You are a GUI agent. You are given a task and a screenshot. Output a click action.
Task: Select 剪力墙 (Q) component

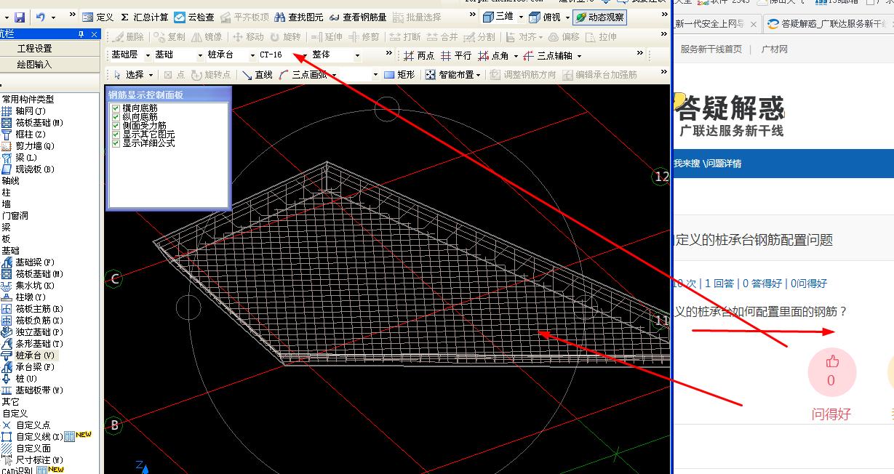point(28,145)
